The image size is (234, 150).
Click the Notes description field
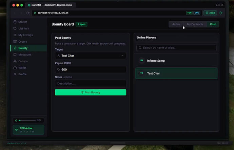[x=91, y=83]
